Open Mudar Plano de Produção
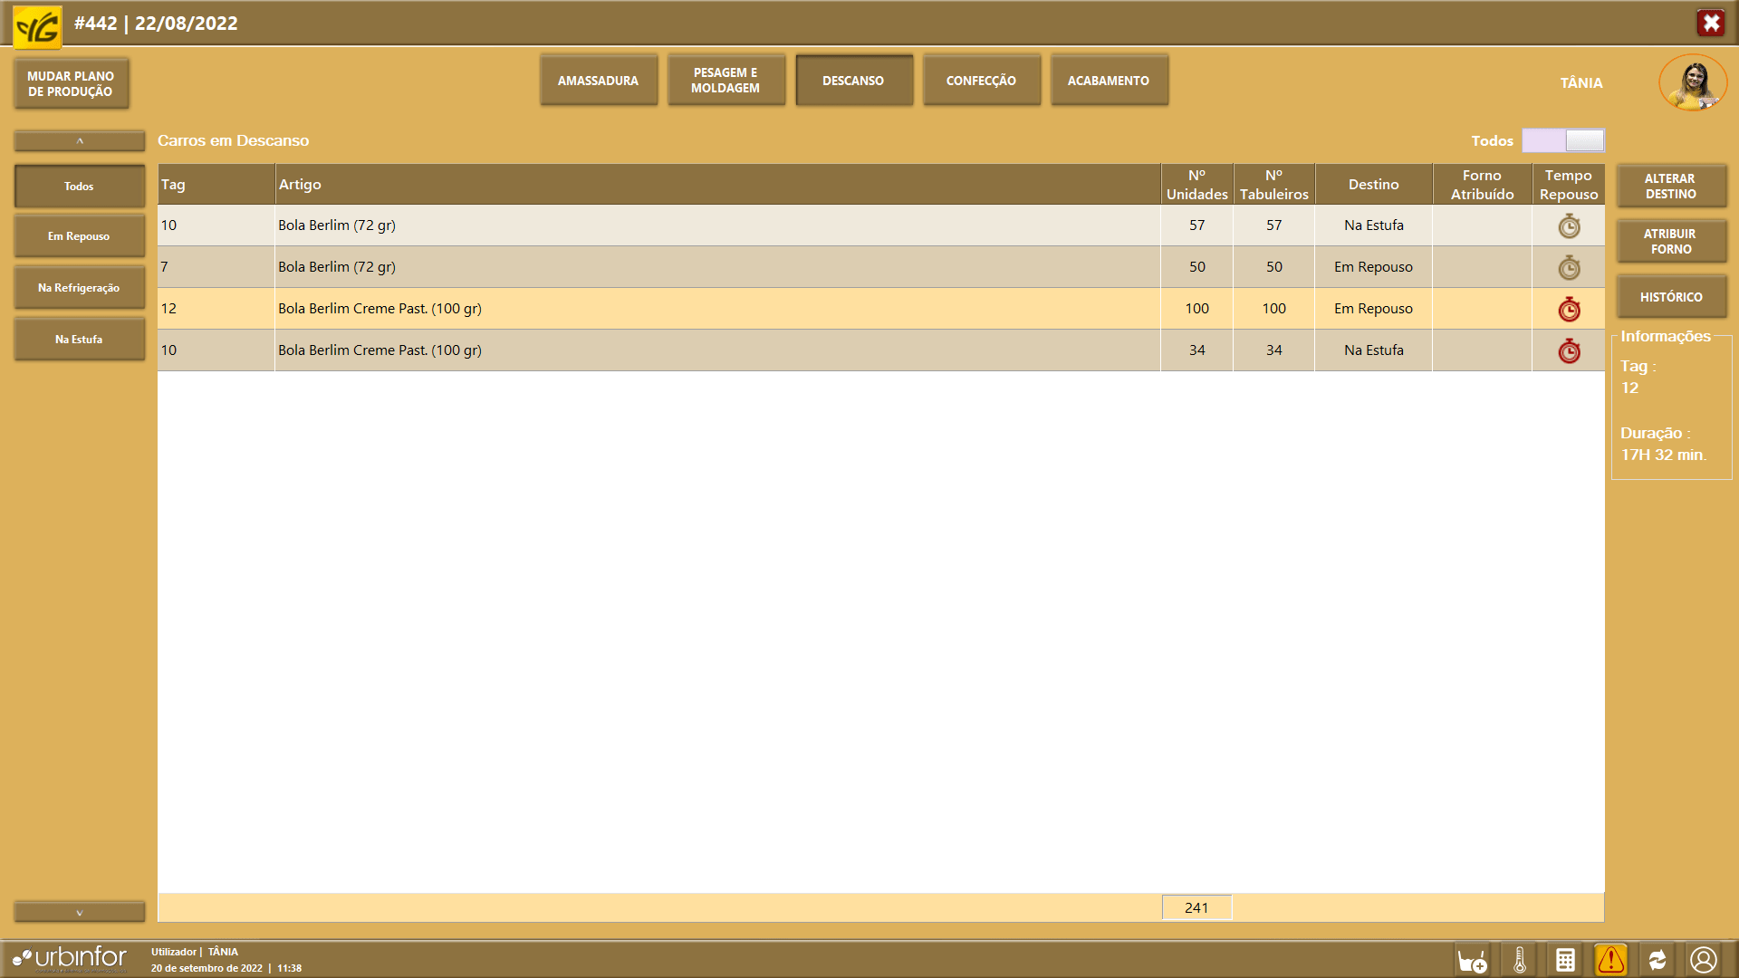 tap(71, 84)
